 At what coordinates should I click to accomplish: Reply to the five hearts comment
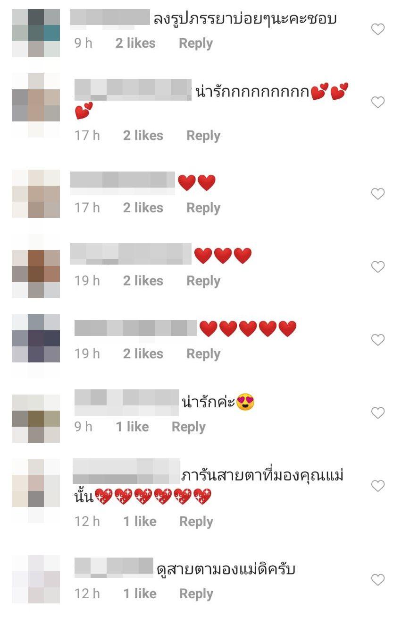click(x=203, y=354)
